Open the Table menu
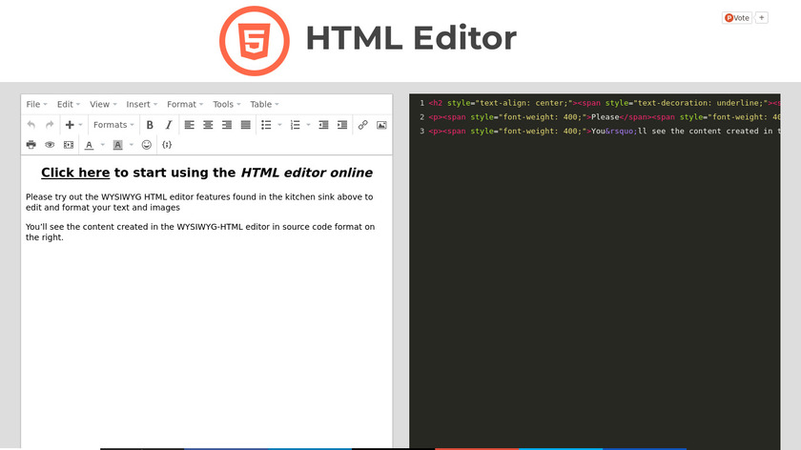The image size is (801, 450). (264, 104)
